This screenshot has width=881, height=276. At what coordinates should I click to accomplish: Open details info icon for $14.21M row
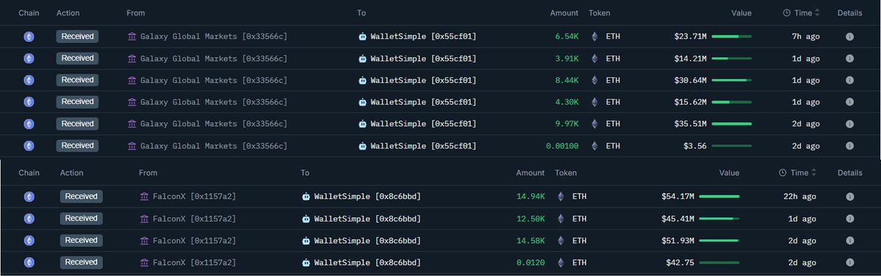coord(849,58)
